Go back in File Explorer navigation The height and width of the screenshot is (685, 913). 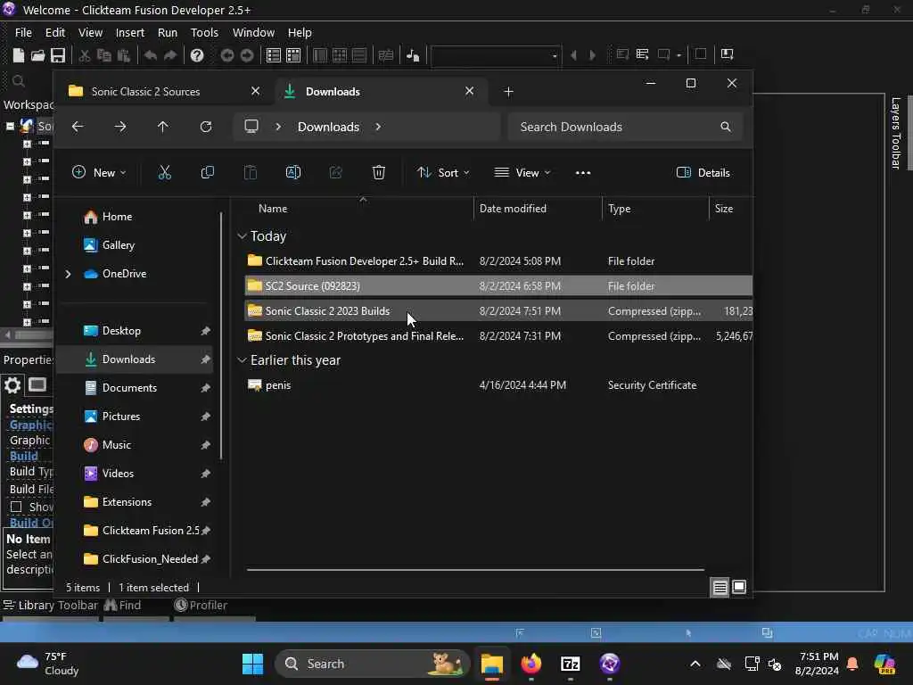click(78, 127)
